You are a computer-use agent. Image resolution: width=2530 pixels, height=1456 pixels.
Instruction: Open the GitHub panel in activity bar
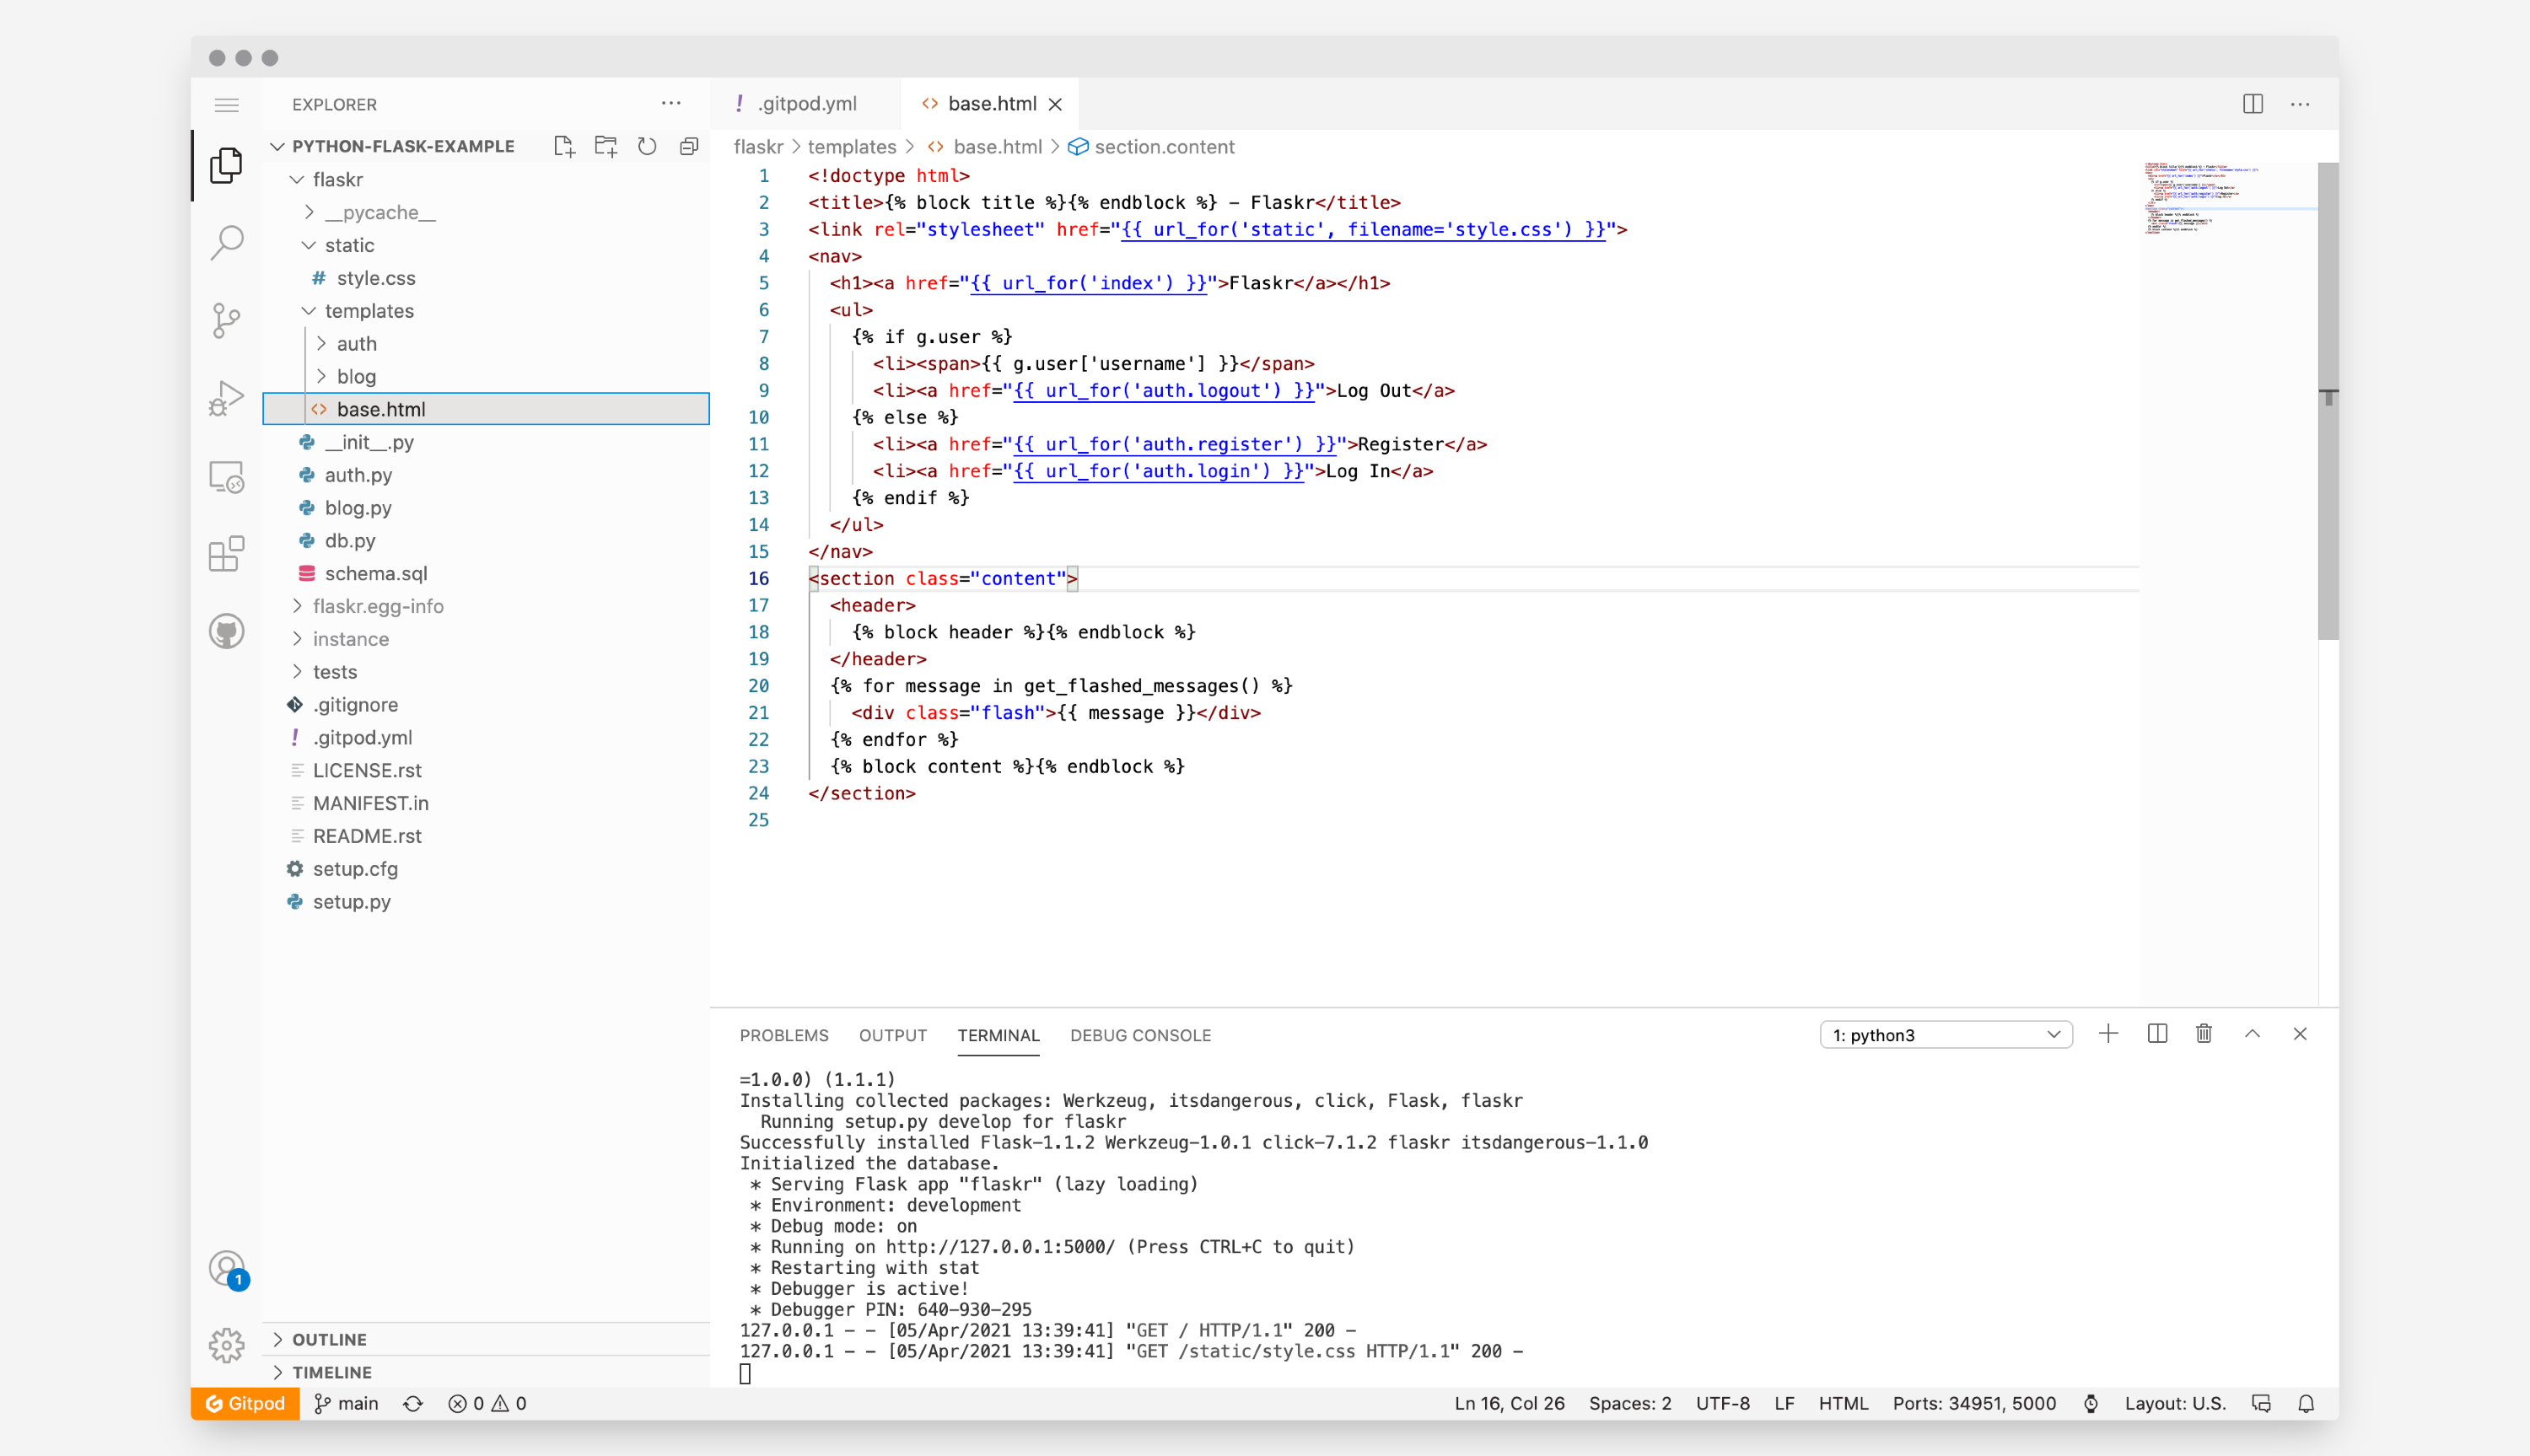pos(227,632)
